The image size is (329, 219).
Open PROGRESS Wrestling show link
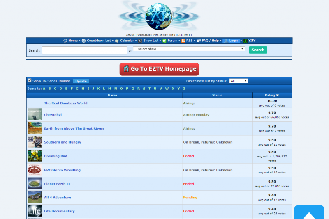[63, 170]
